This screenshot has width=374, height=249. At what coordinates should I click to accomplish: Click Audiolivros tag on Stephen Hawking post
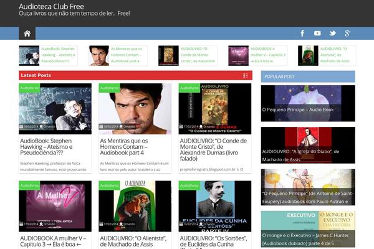pos(29,88)
